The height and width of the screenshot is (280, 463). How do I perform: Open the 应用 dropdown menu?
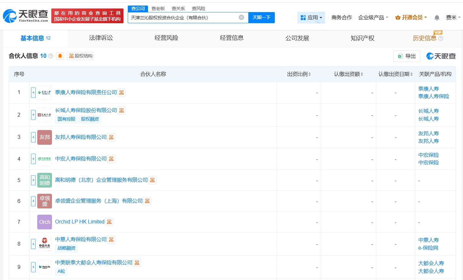pyautogui.click(x=311, y=18)
